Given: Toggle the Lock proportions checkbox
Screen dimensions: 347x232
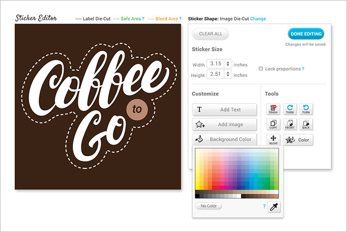Looking at the screenshot, I should 261,69.
